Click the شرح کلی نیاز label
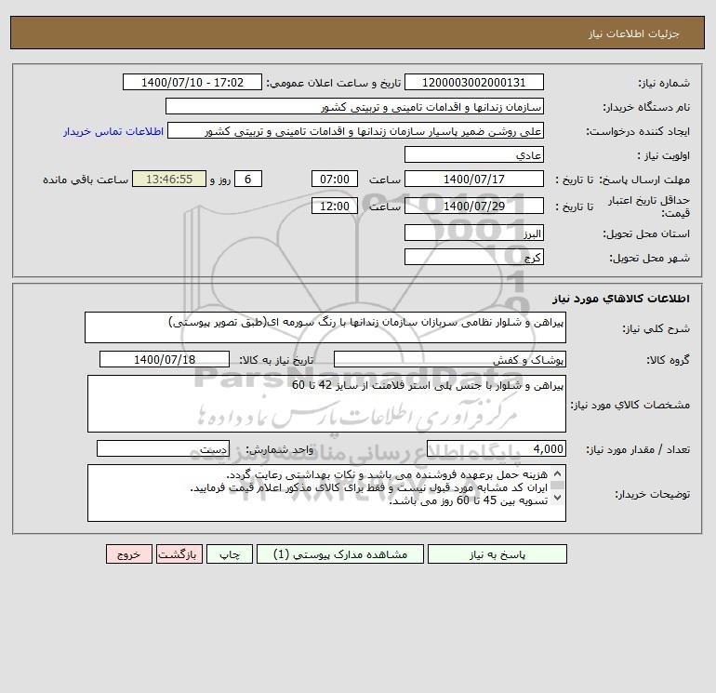 656,328
